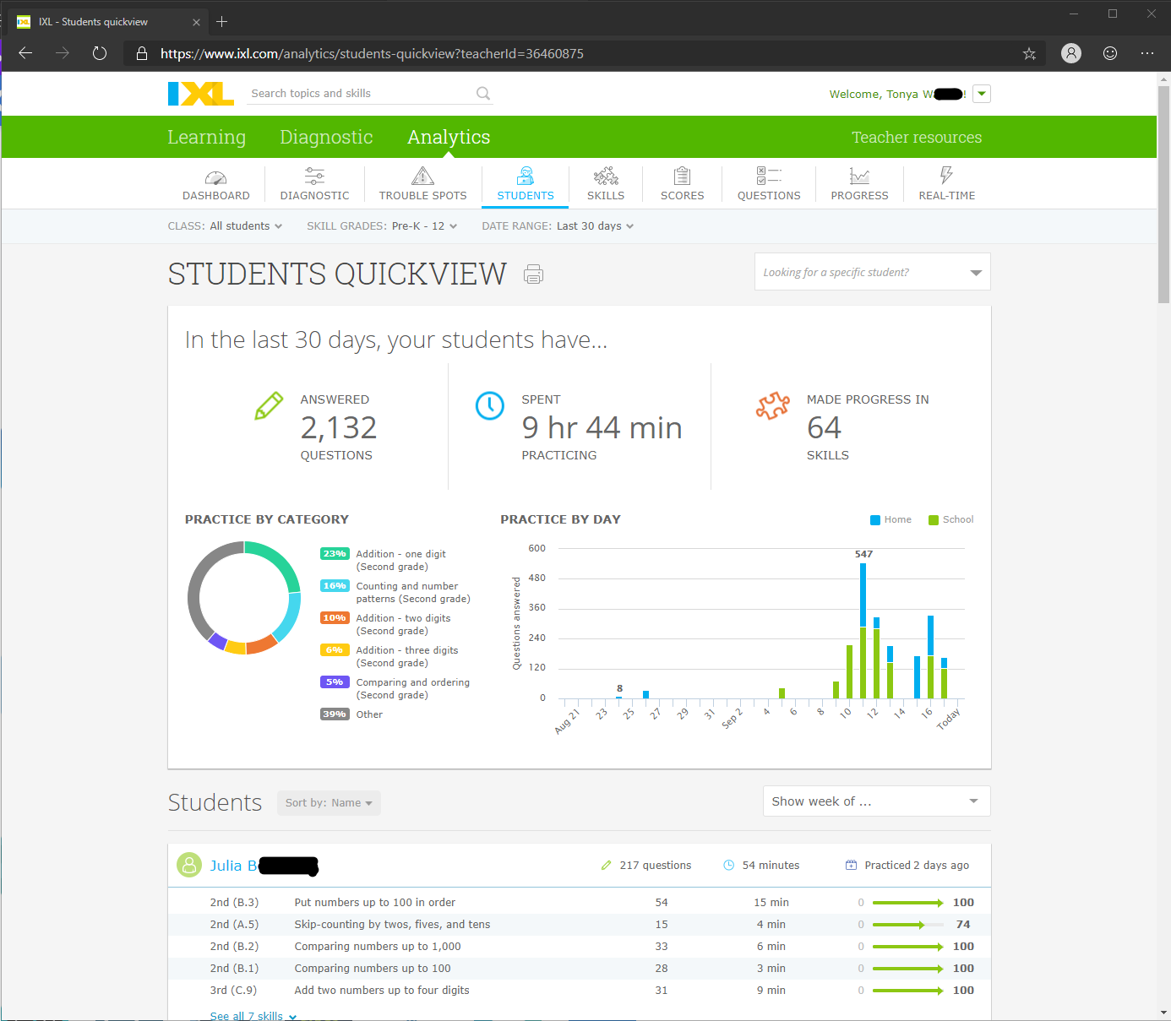Expand 'See all 7 skills' for Julia
This screenshot has height=1021, width=1171.
tap(253, 1015)
